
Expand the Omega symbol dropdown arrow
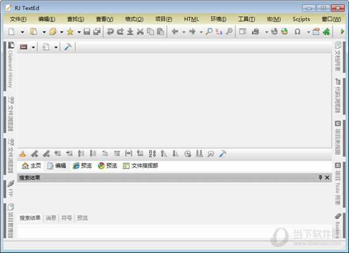pyautogui.click(x=308, y=32)
